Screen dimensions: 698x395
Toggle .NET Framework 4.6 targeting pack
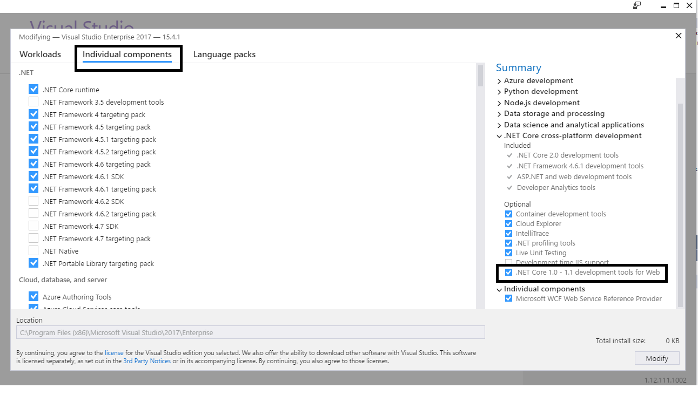[x=33, y=164]
